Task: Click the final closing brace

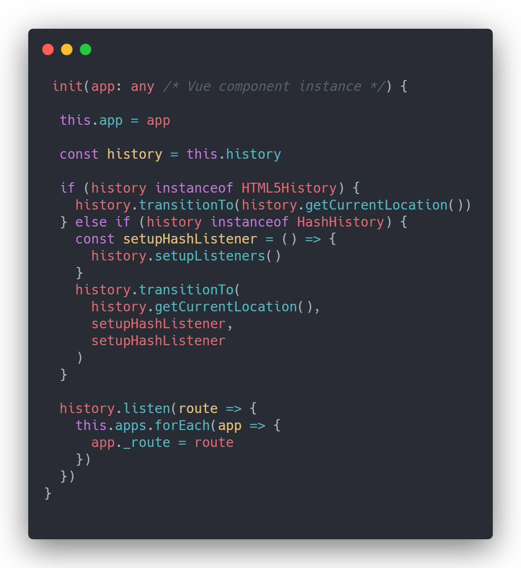Action: [48, 494]
